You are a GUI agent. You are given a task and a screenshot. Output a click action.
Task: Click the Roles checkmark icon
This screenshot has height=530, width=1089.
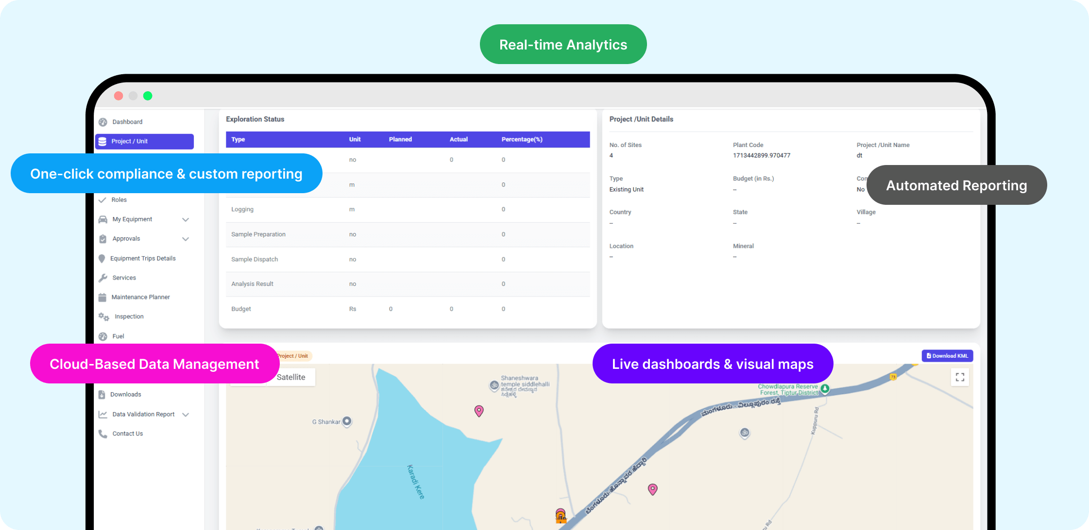pyautogui.click(x=102, y=200)
